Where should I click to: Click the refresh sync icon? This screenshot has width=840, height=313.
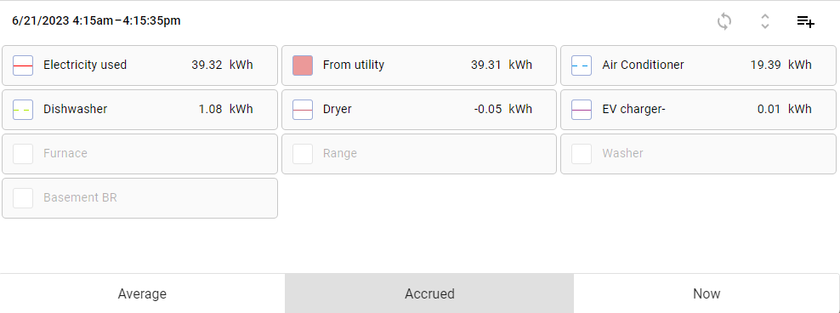724,21
